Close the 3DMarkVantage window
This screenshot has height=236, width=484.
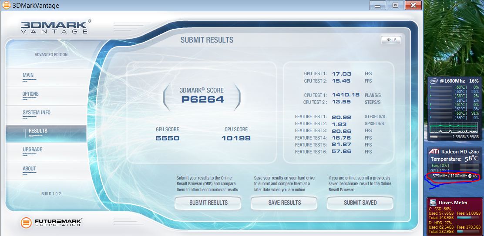click(413, 5)
